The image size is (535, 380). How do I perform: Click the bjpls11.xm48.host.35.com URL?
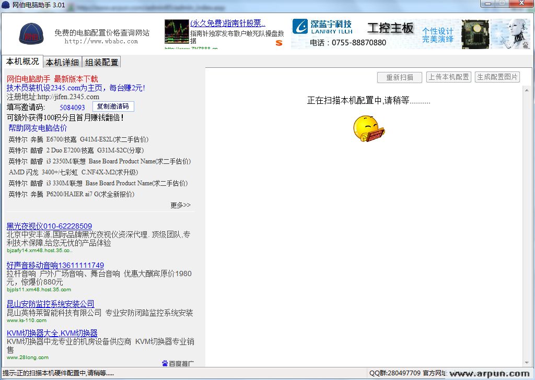pyautogui.click(x=39, y=290)
